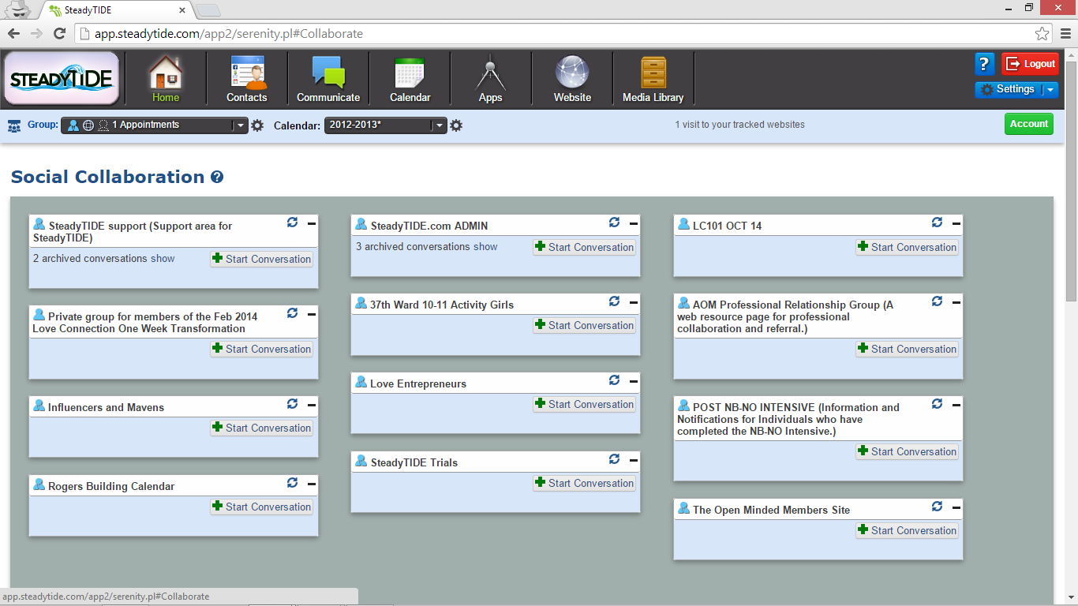Click the 'Influencers and Mavens' group title

(106, 408)
